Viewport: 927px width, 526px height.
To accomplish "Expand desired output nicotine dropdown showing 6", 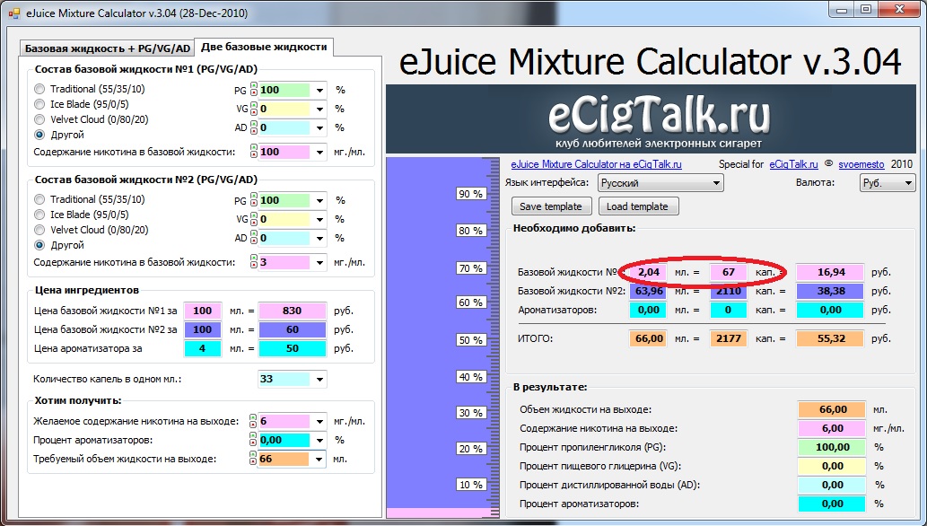I will tap(319, 422).
